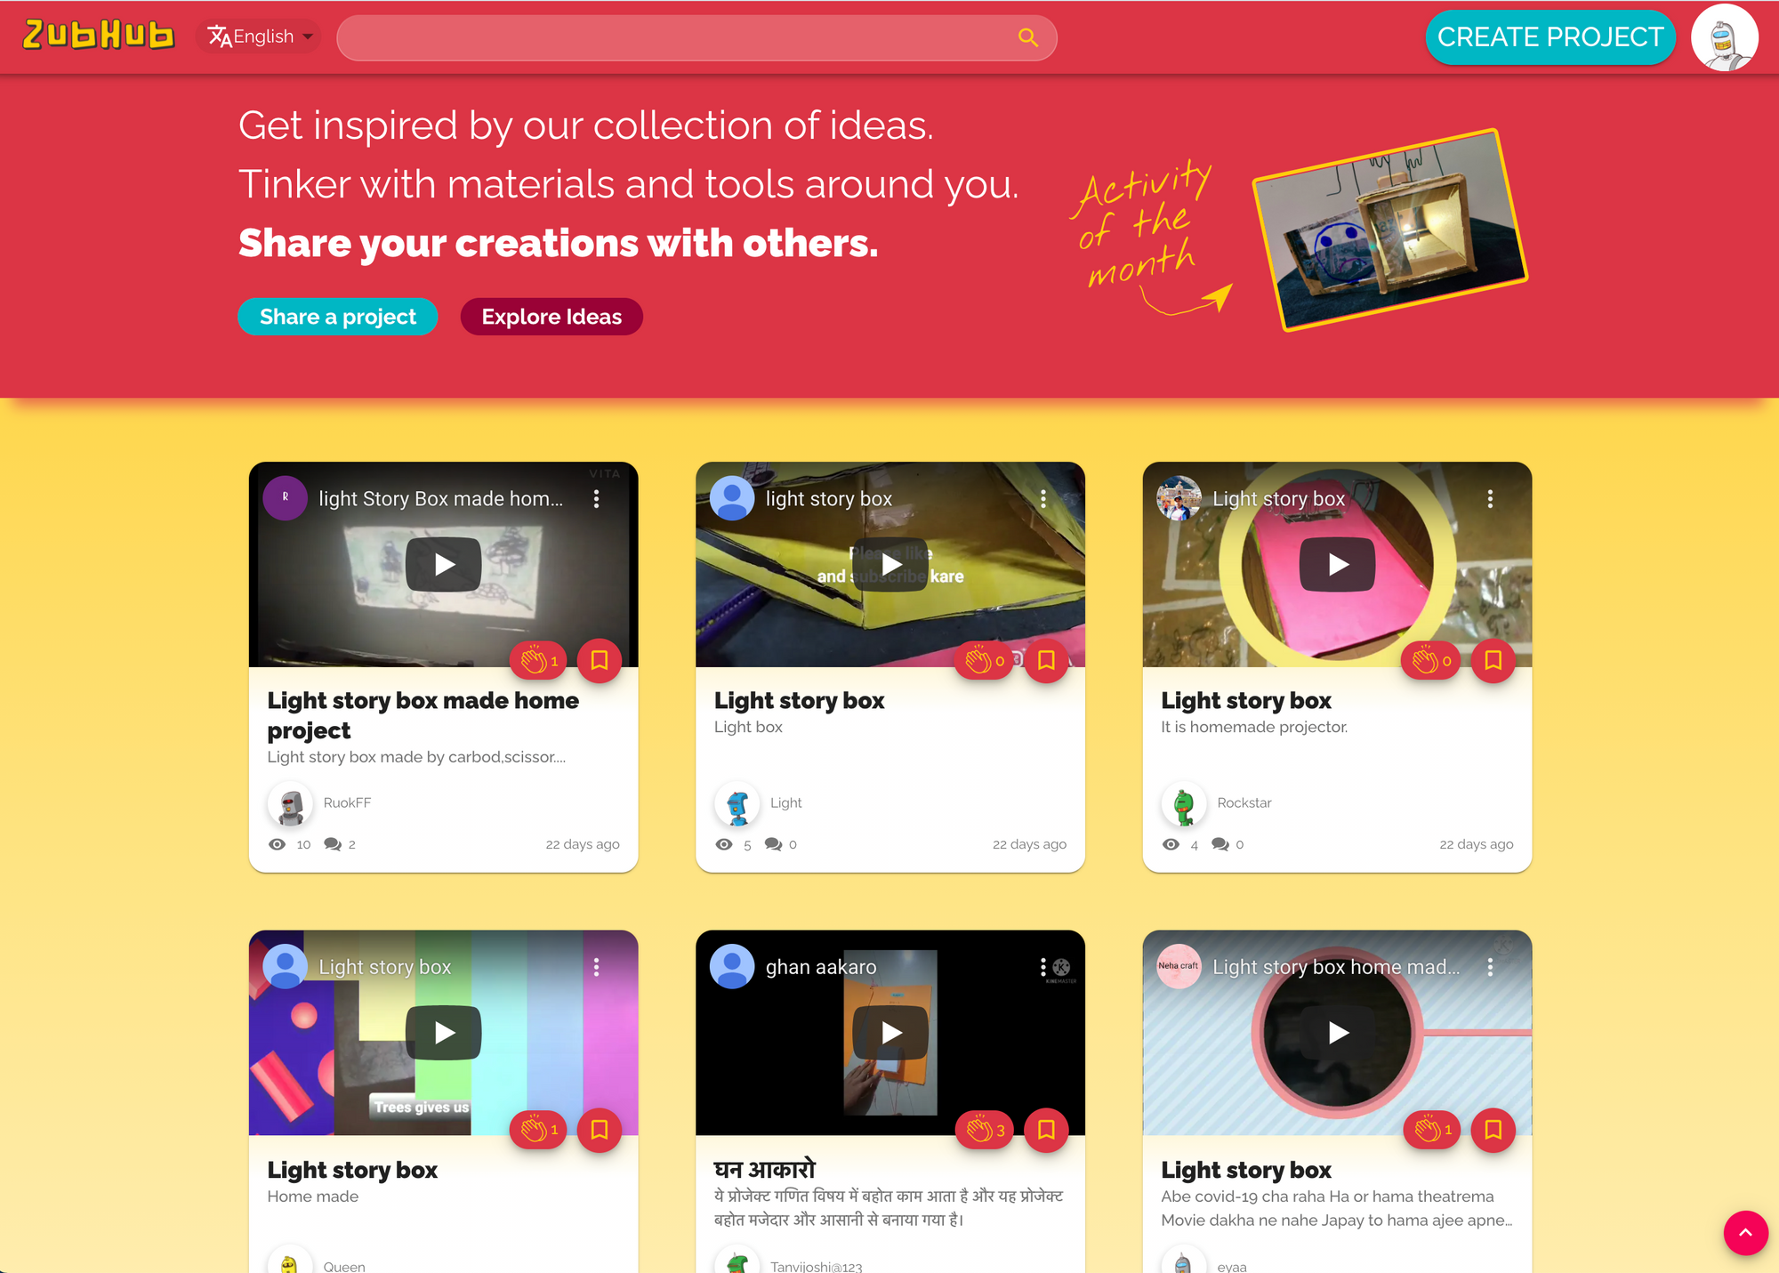Open the user avatar profile menu
This screenshot has height=1273, width=1779.
point(1724,37)
